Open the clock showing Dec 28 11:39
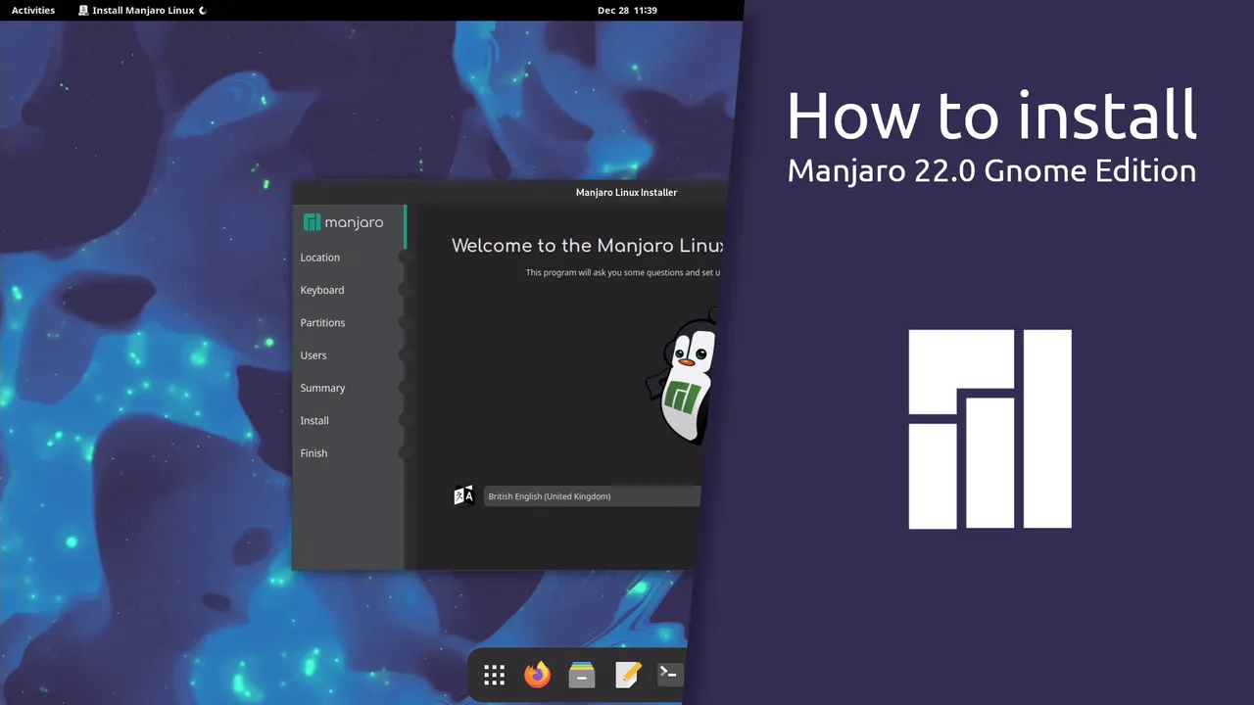The width and height of the screenshot is (1254, 705). point(627,11)
